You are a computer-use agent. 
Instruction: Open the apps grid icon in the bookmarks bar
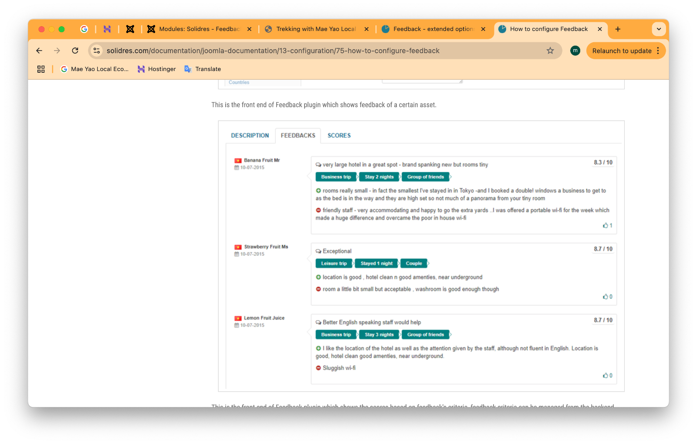coord(41,69)
